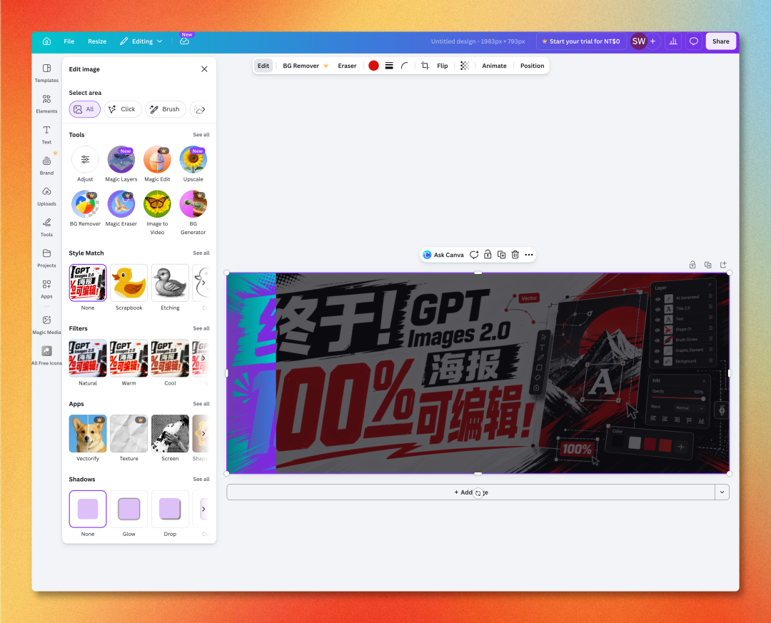Open the File menu
This screenshot has width=771, height=623.
click(69, 41)
